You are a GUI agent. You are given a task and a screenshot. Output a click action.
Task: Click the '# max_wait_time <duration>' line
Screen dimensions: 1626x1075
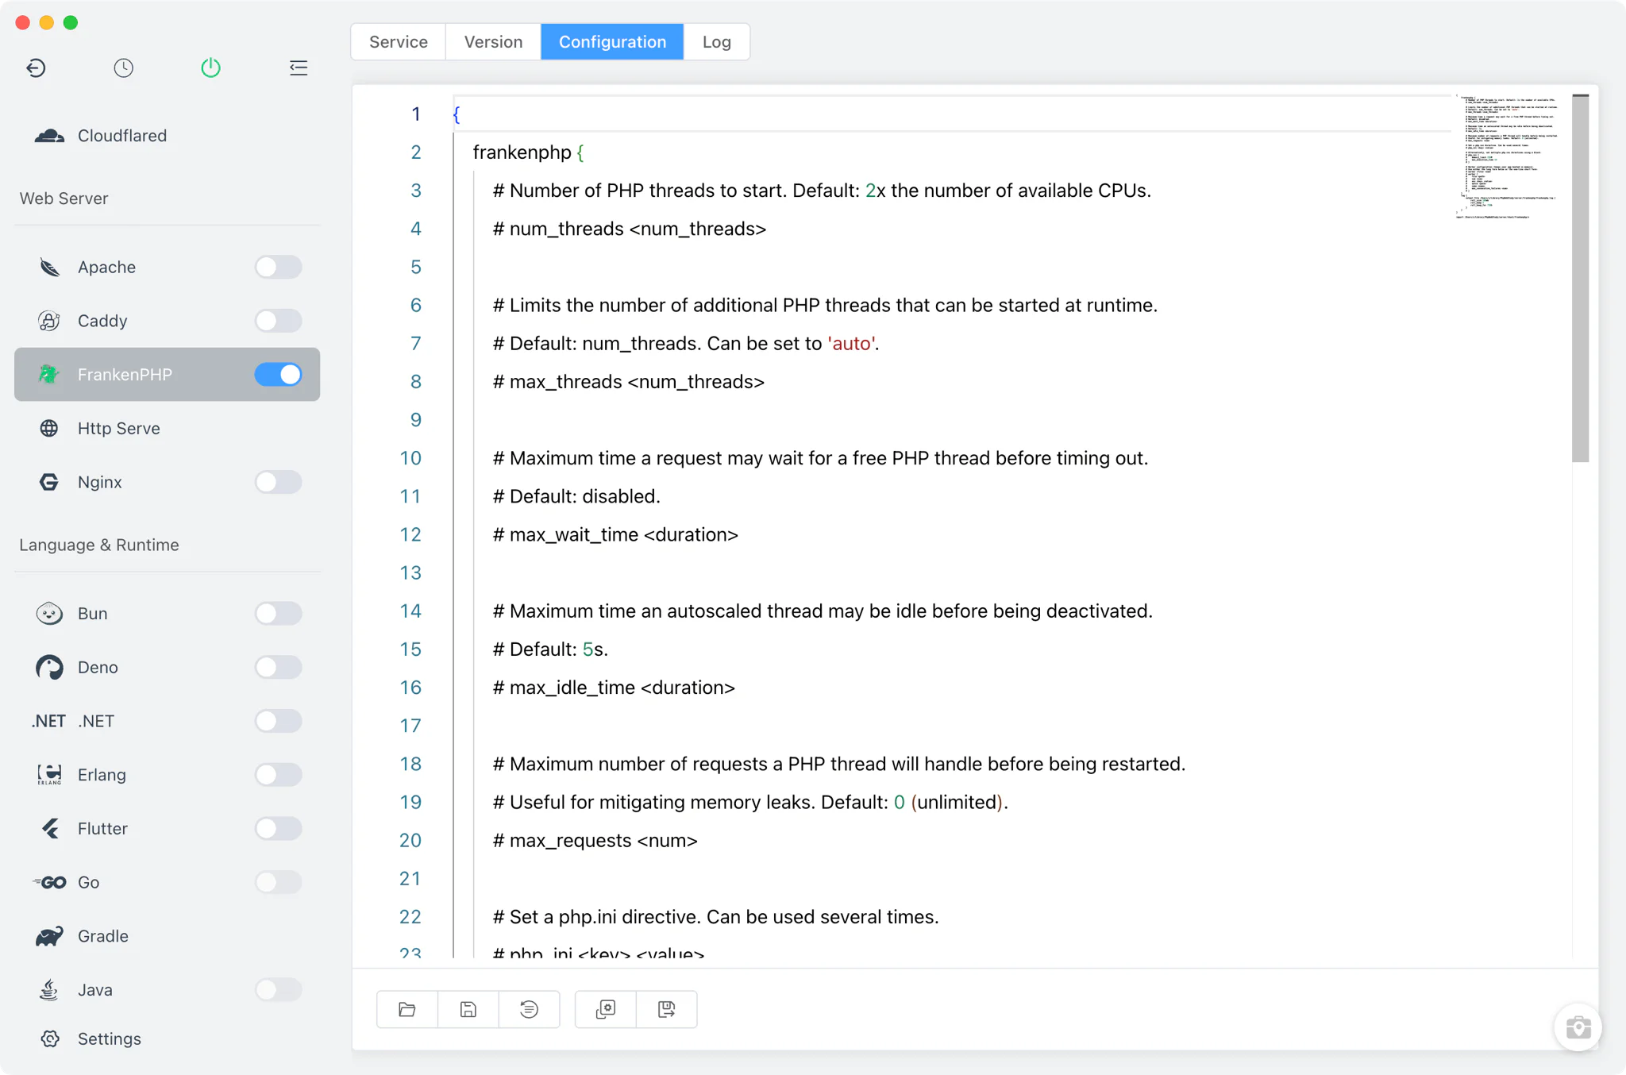[x=615, y=535]
